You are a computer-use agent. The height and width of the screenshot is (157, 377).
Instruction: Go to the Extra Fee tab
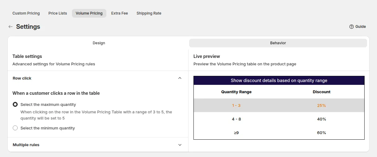pyautogui.click(x=120, y=13)
